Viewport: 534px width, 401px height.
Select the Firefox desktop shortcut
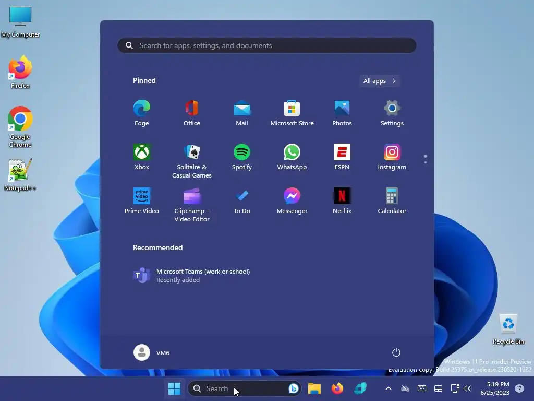(x=20, y=72)
